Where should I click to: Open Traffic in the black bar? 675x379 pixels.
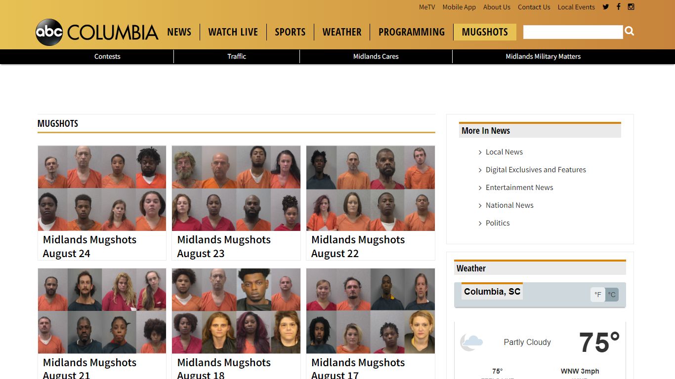pyautogui.click(x=237, y=56)
